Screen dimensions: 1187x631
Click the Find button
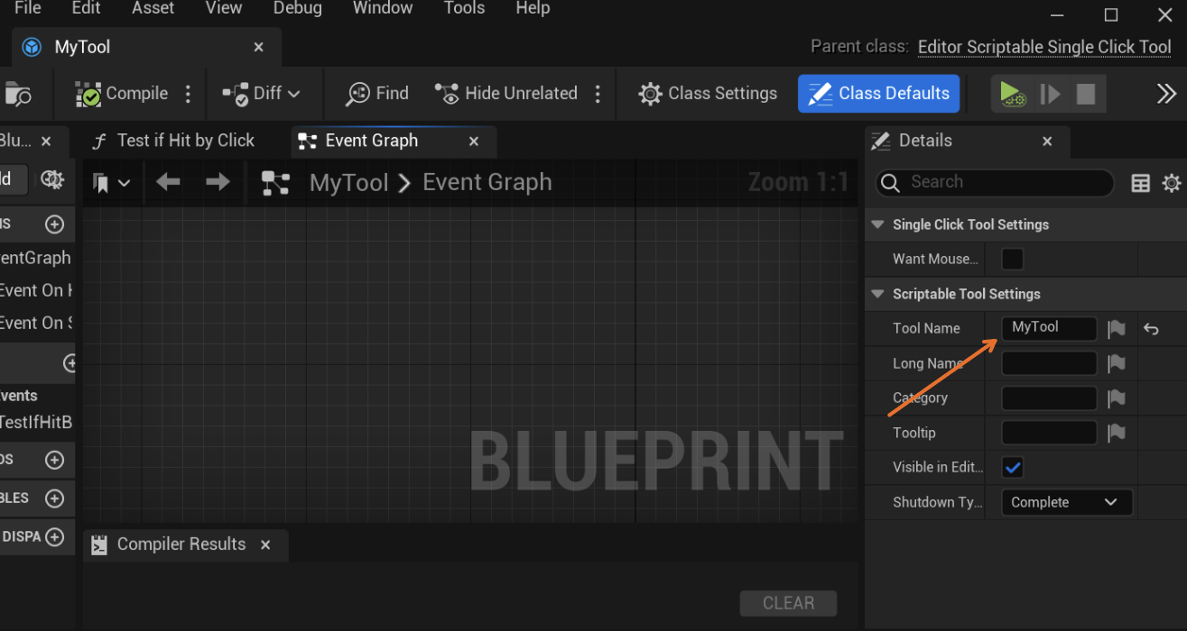[377, 94]
